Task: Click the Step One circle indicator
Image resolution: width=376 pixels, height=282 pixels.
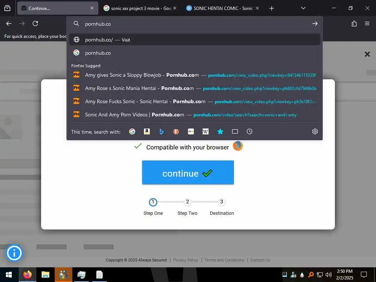Action: coord(153,202)
